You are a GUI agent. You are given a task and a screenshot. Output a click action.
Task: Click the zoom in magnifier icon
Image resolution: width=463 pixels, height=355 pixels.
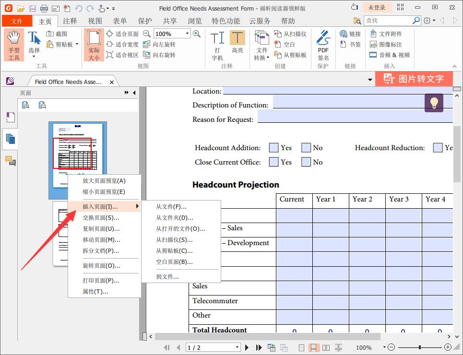[x=197, y=34]
